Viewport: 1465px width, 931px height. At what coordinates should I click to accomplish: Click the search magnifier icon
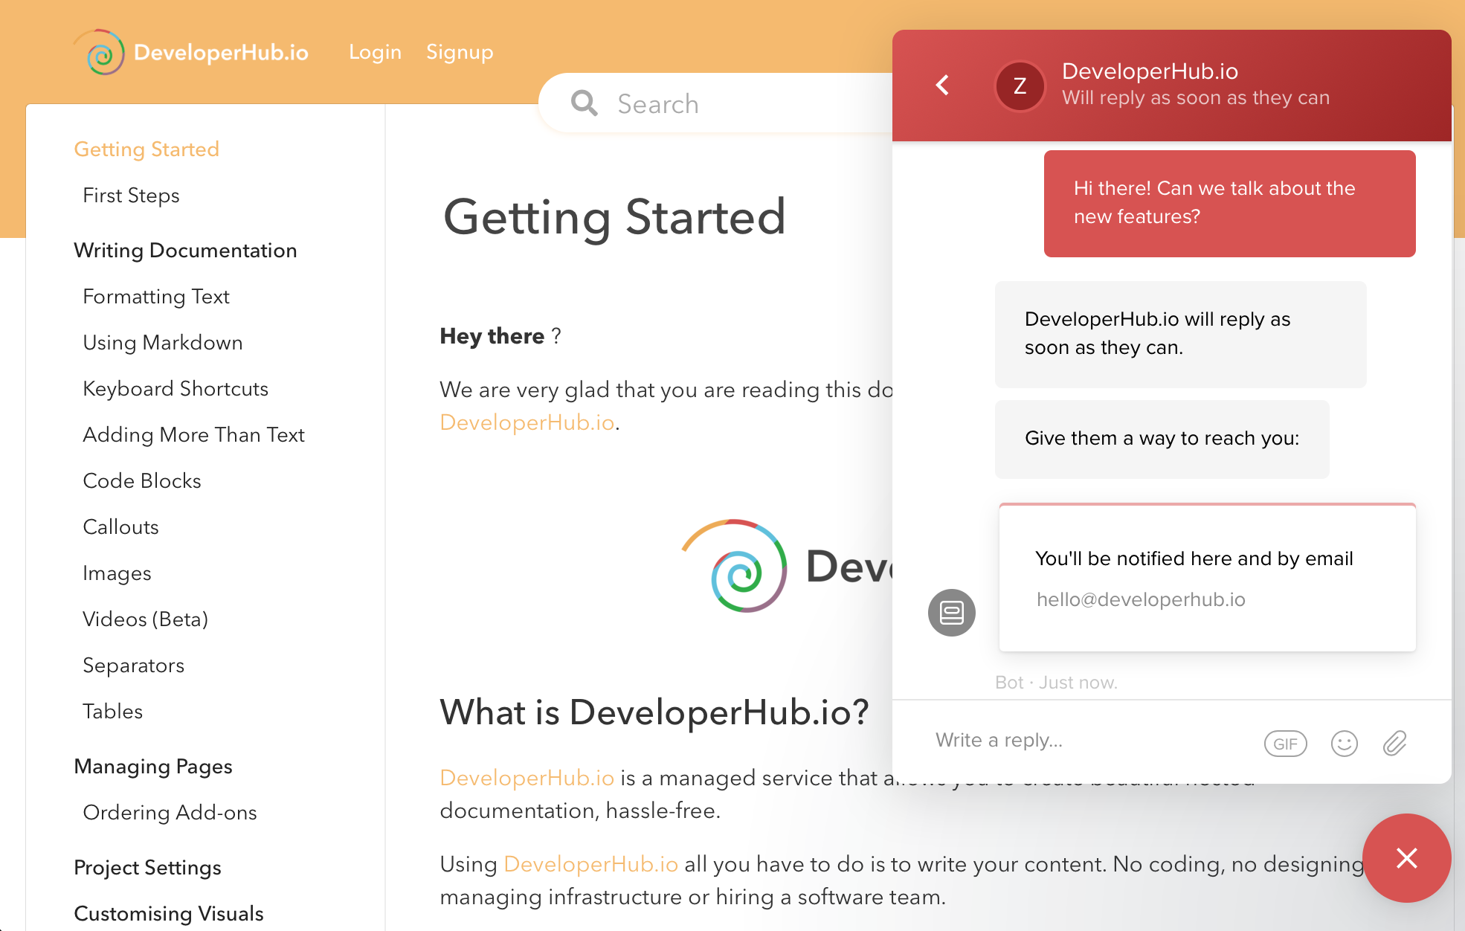(x=585, y=103)
